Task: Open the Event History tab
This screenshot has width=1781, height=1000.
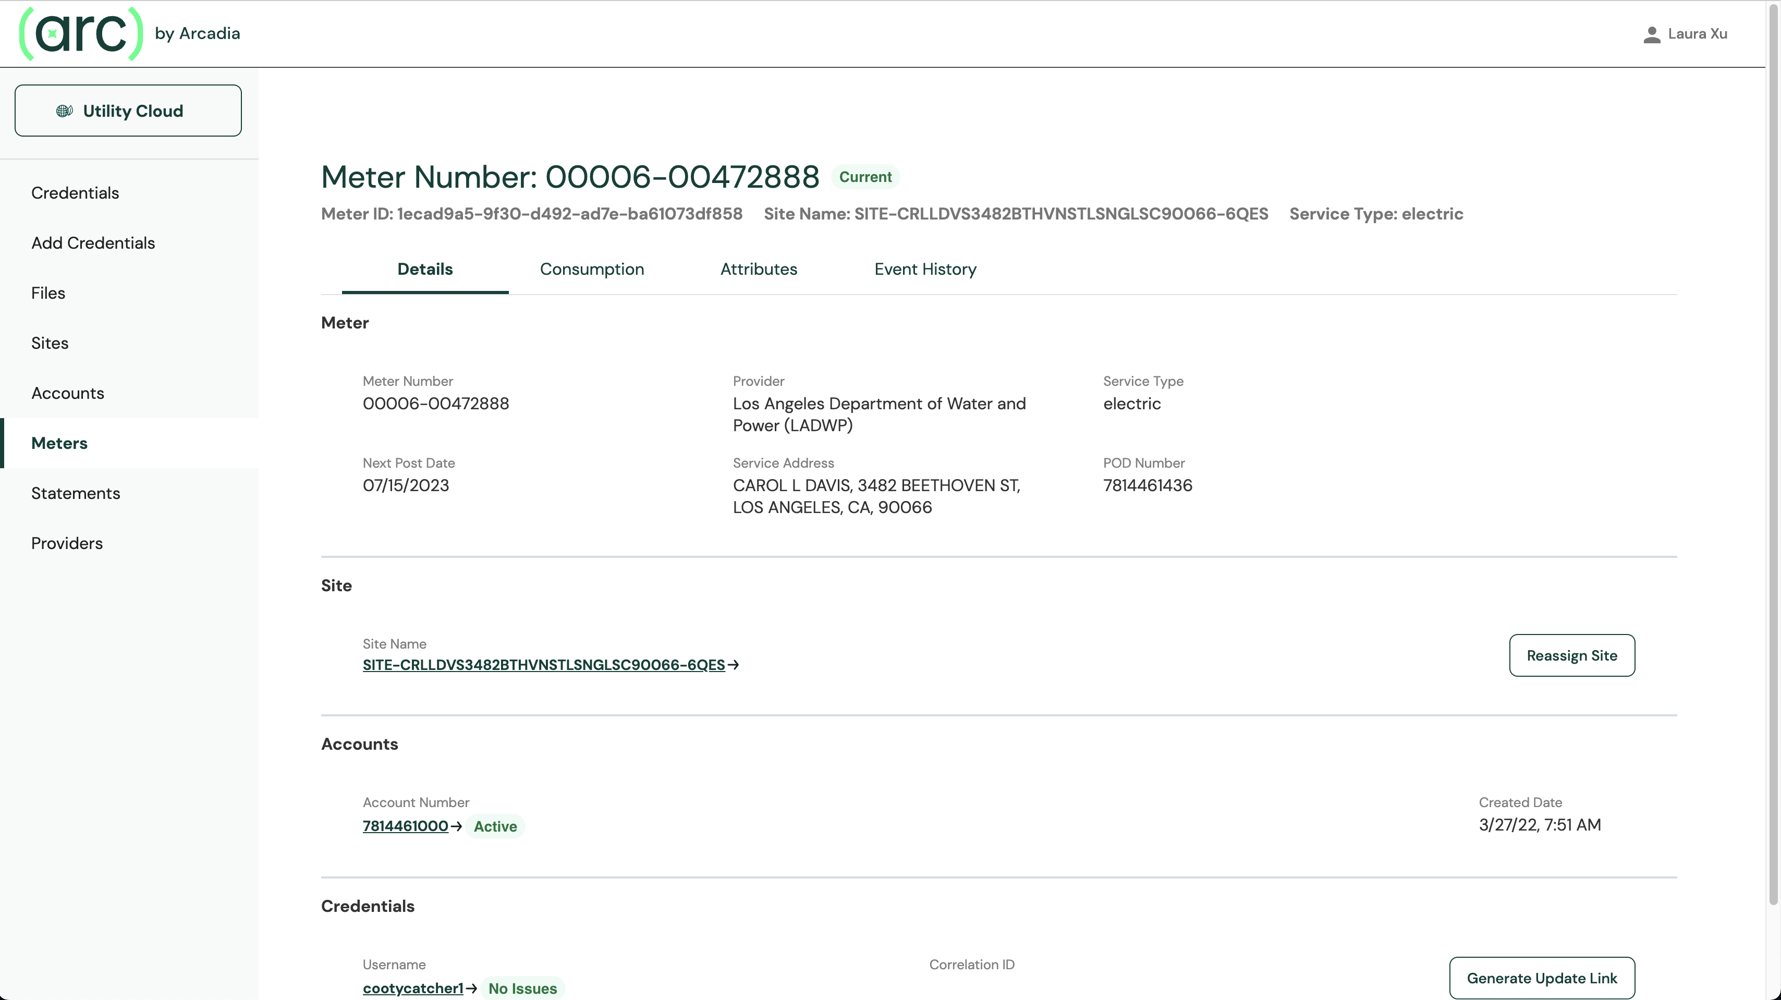Action: tap(925, 269)
